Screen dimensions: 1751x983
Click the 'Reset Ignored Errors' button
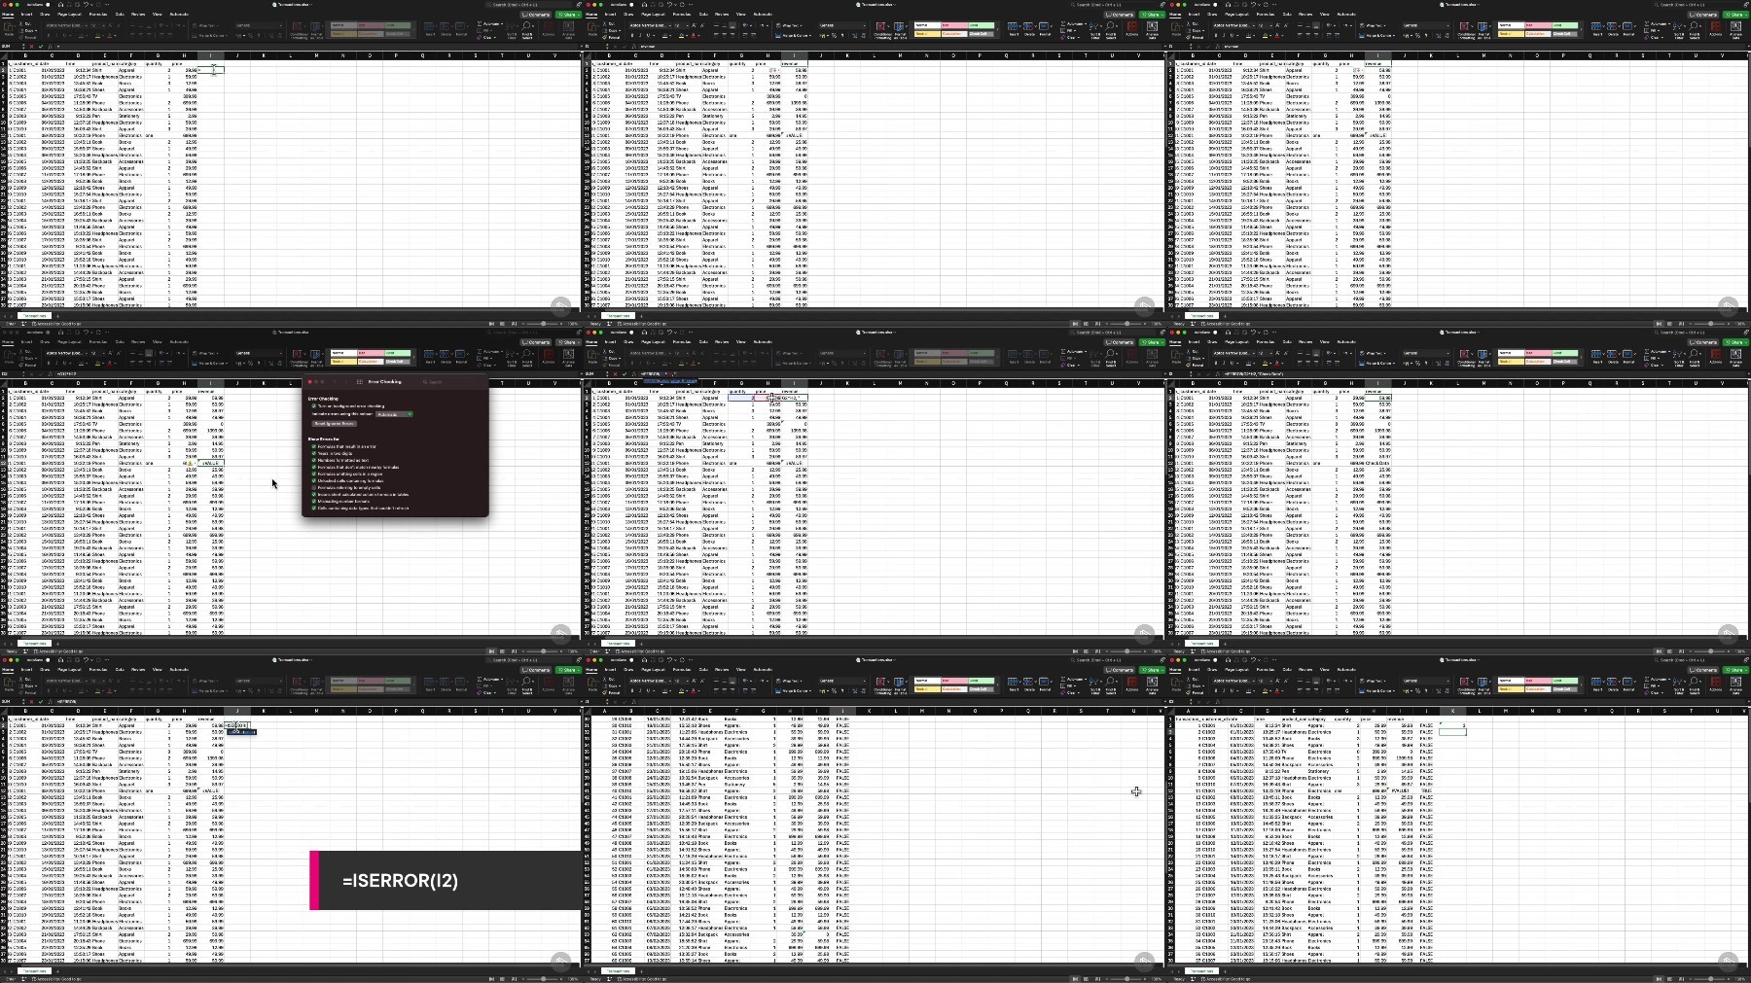[x=334, y=424]
